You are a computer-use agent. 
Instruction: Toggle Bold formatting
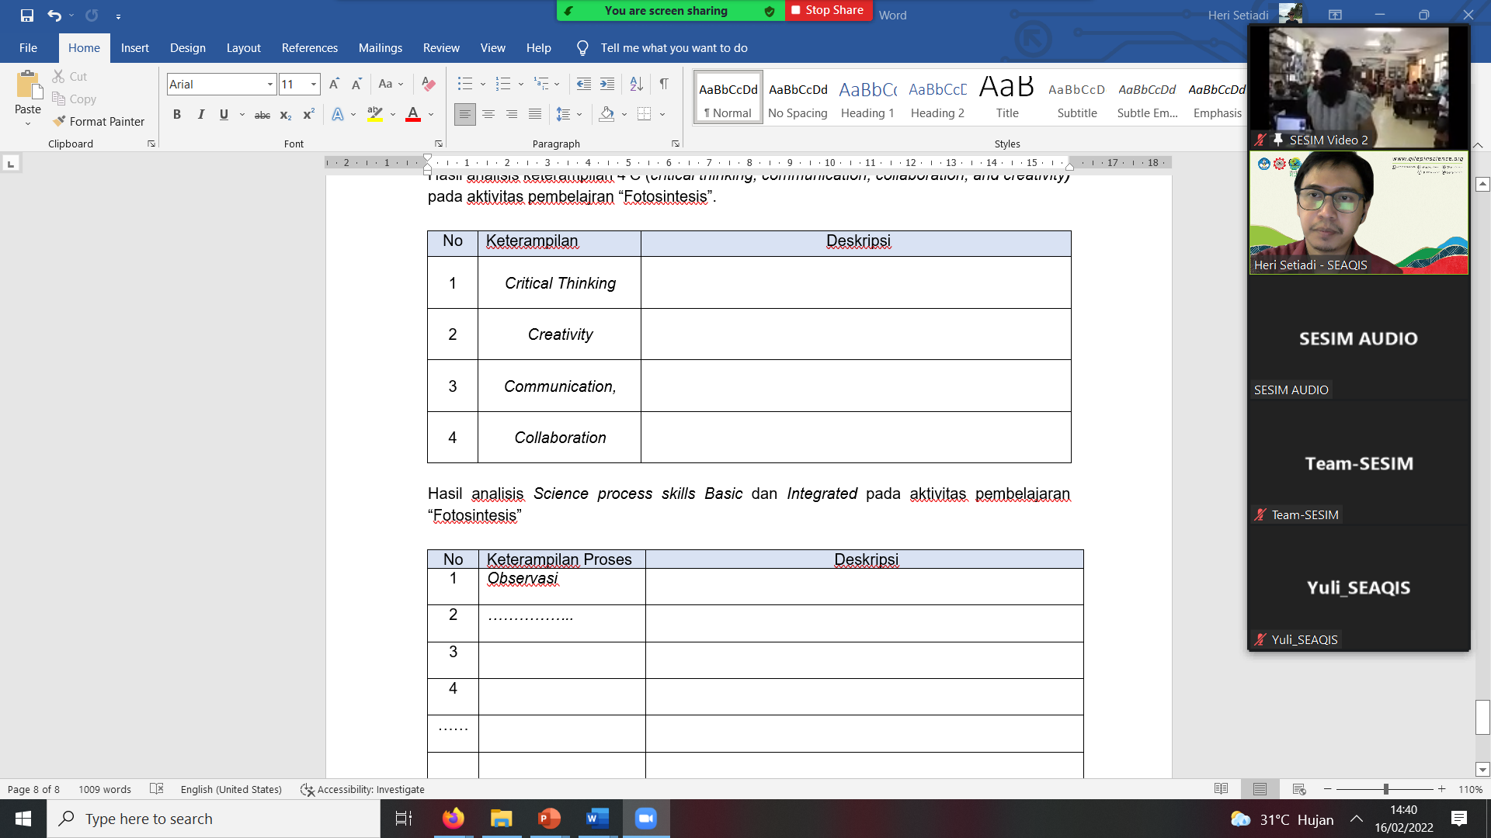click(177, 114)
